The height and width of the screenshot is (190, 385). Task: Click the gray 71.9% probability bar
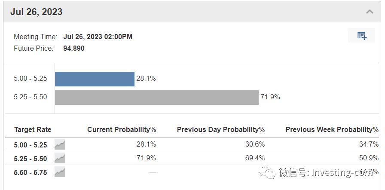tap(157, 98)
